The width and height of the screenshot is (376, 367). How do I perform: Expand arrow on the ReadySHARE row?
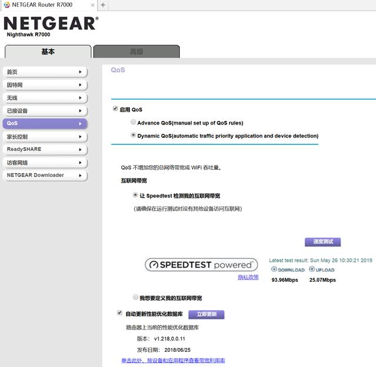(80, 150)
